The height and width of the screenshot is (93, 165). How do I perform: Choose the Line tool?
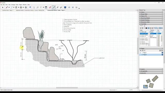click(7, 7)
